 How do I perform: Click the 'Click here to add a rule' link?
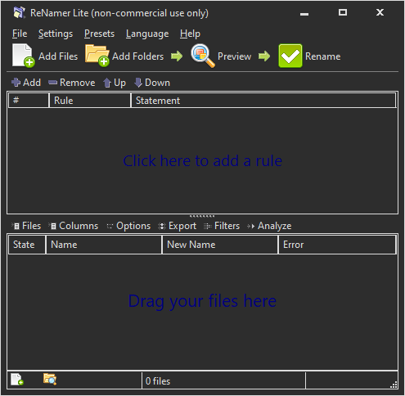coord(202,160)
